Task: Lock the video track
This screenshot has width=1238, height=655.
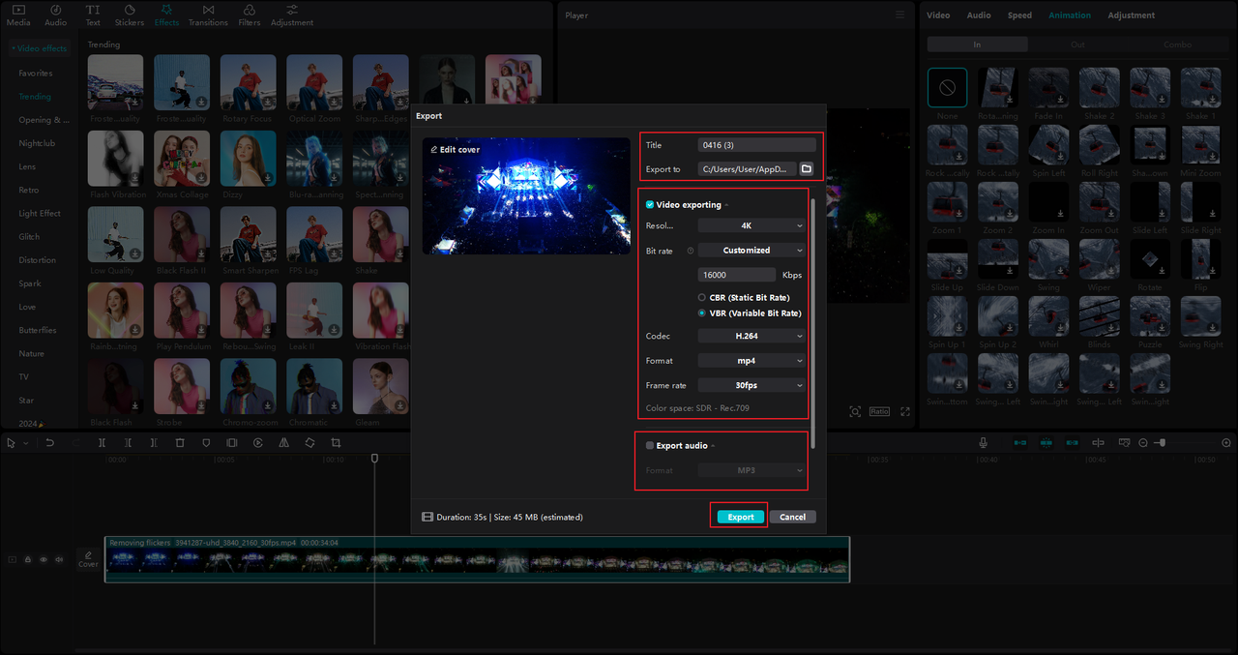Action: coord(28,559)
